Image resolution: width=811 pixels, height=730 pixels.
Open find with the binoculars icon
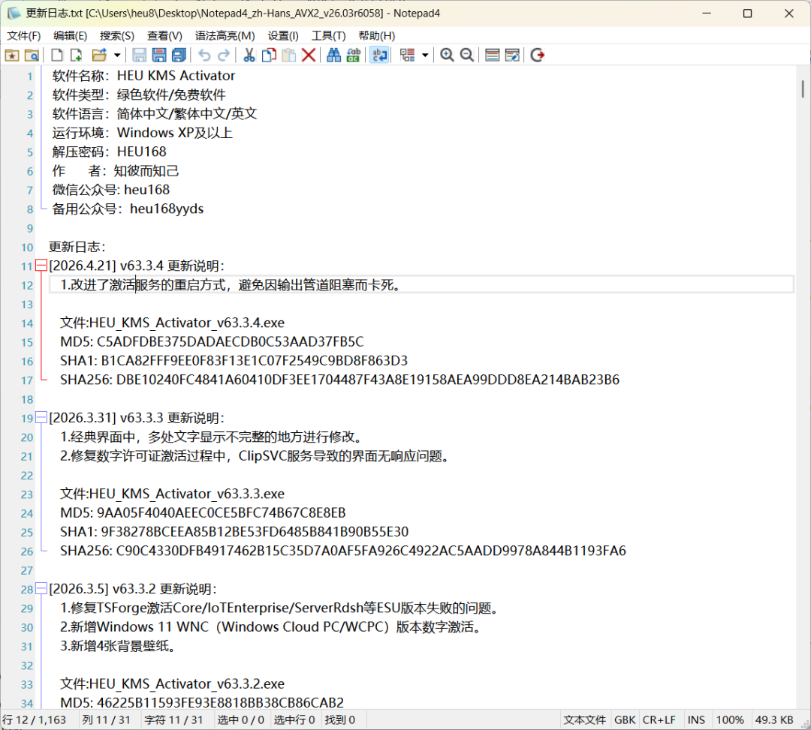[333, 56]
